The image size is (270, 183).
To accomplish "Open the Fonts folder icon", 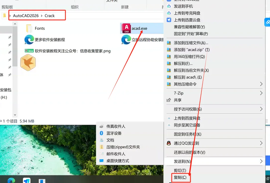I will [x=29, y=28].
